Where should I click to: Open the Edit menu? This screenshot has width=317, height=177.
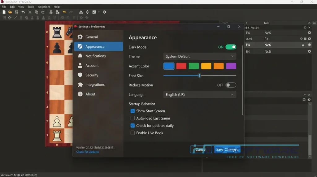pos(12,7)
